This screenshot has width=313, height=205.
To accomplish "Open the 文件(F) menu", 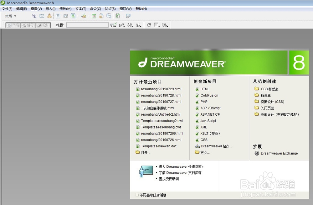I will click(7, 9).
